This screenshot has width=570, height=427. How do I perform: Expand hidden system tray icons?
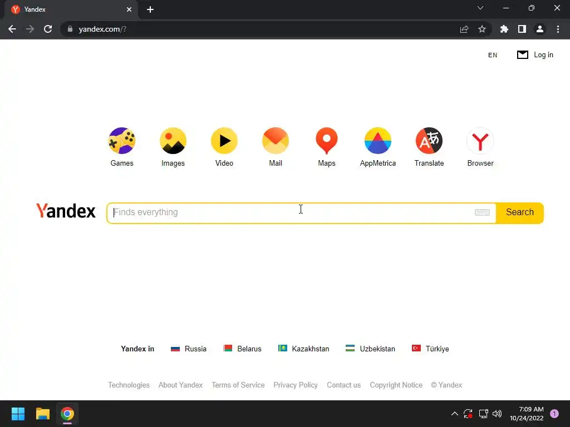[x=454, y=414]
